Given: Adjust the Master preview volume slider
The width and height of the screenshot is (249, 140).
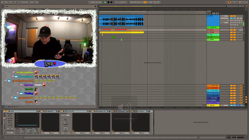Looking at the screenshot, I should (x=239, y=105).
